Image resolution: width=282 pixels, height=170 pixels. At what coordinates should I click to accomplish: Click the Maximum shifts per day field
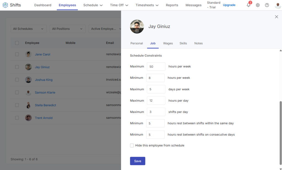[x=156, y=112]
